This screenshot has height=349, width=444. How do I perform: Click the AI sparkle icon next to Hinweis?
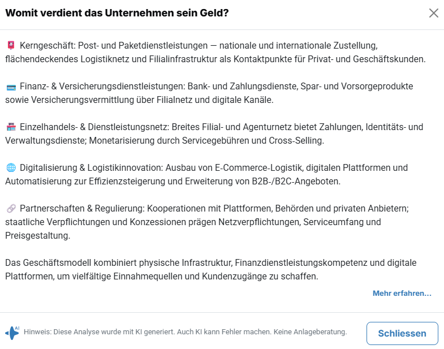(12, 333)
